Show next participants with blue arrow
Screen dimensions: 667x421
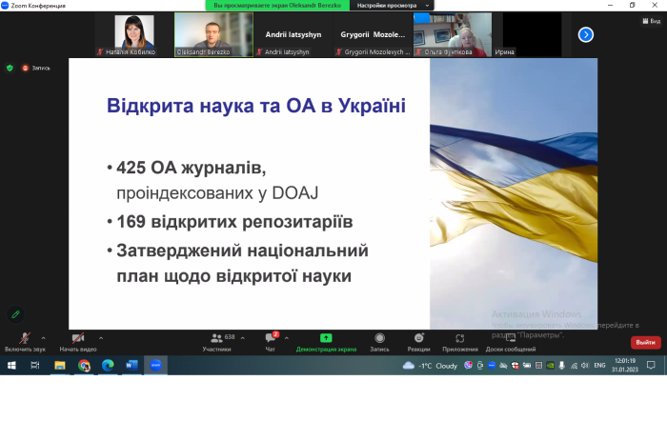(x=586, y=34)
